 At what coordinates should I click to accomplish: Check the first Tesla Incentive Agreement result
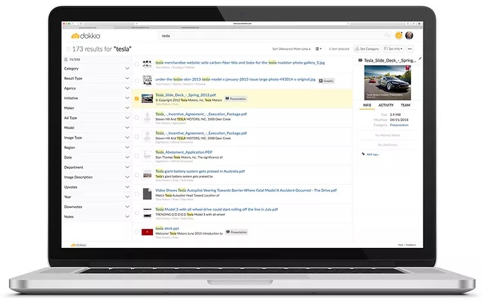(x=137, y=118)
